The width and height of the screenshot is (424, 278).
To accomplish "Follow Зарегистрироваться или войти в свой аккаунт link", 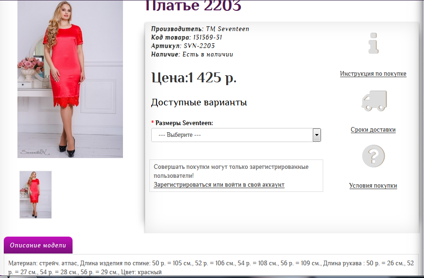I will pyautogui.click(x=219, y=185).
